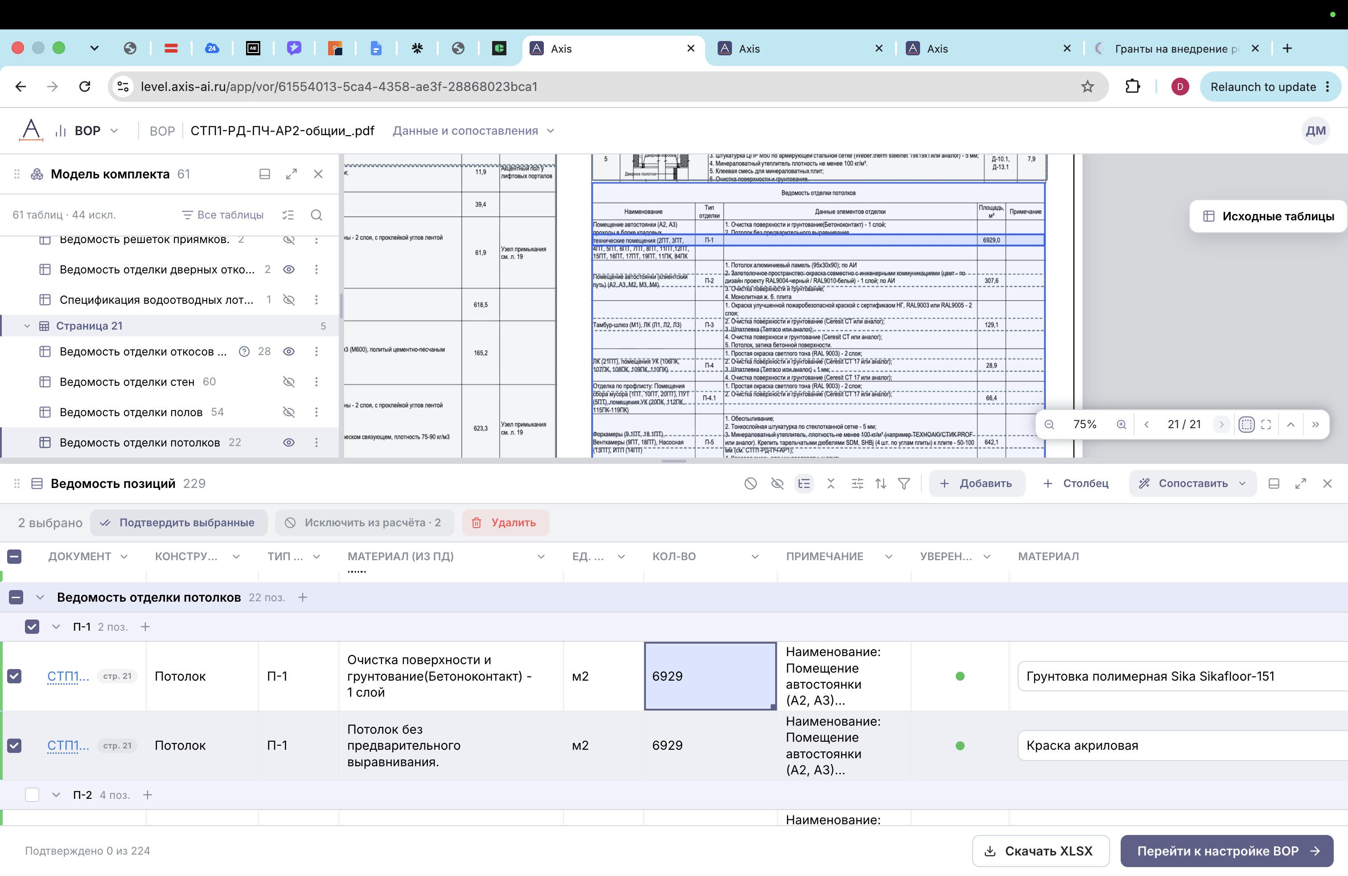Click the exclude circle-slash icon in positions toolbar

(751, 483)
